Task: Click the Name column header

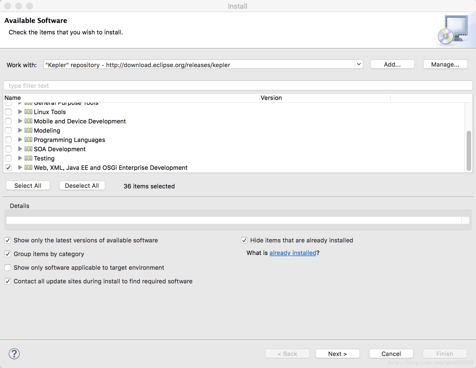Action: click(131, 98)
